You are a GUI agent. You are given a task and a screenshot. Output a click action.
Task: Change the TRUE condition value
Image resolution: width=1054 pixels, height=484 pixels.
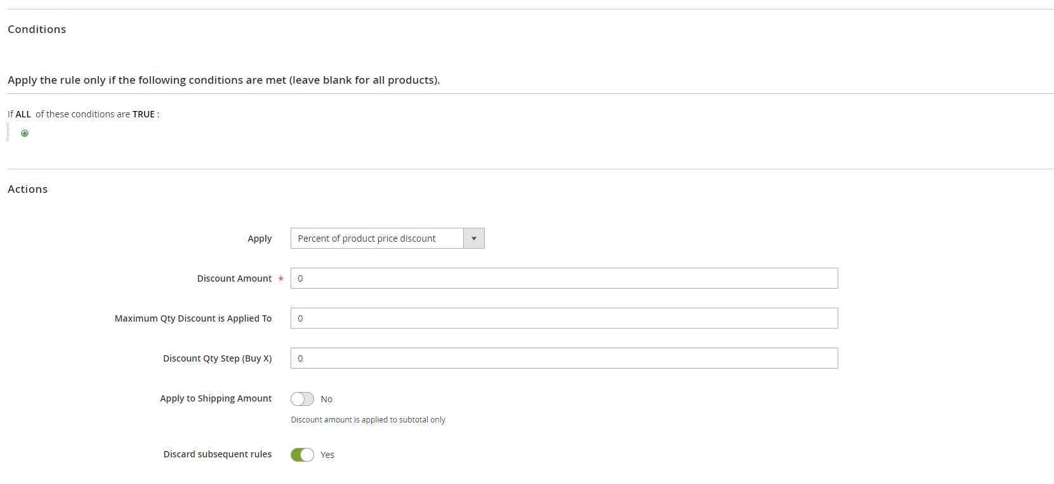click(x=143, y=114)
